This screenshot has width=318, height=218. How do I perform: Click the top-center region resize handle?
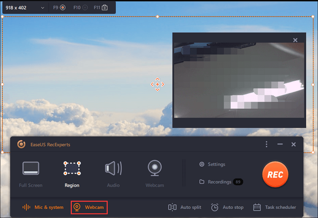point(157,17)
